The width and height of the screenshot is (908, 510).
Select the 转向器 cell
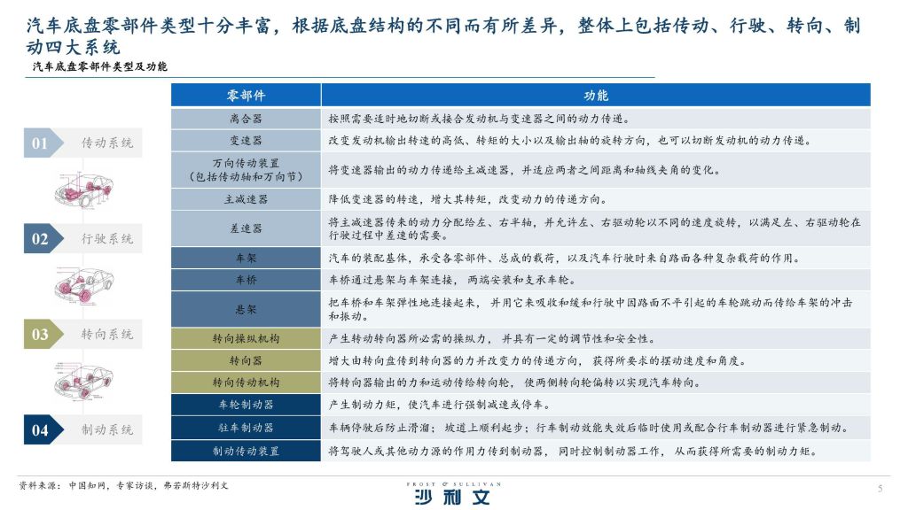tap(247, 360)
